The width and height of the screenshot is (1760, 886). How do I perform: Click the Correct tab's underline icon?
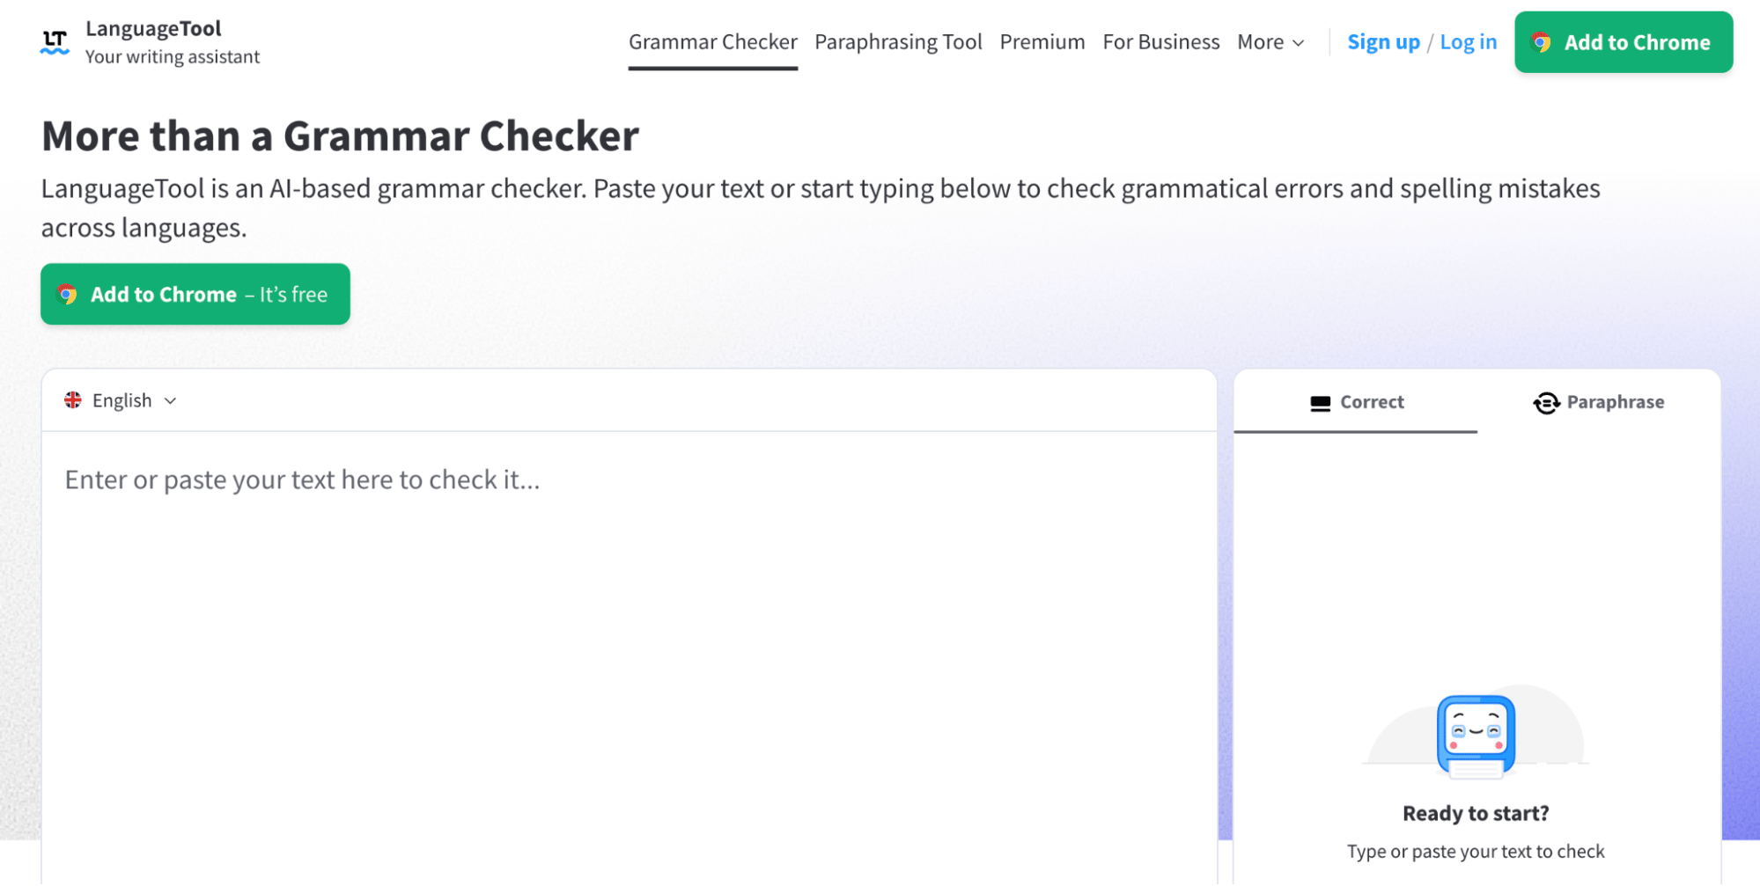click(1320, 403)
